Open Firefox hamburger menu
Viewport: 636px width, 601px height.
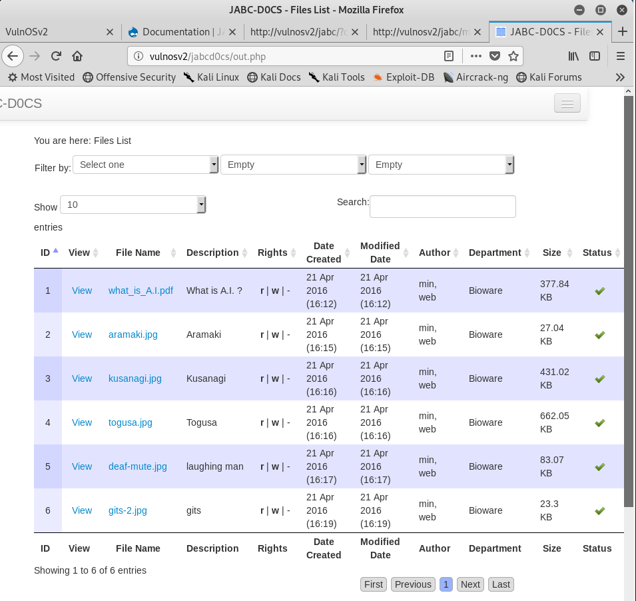click(620, 56)
